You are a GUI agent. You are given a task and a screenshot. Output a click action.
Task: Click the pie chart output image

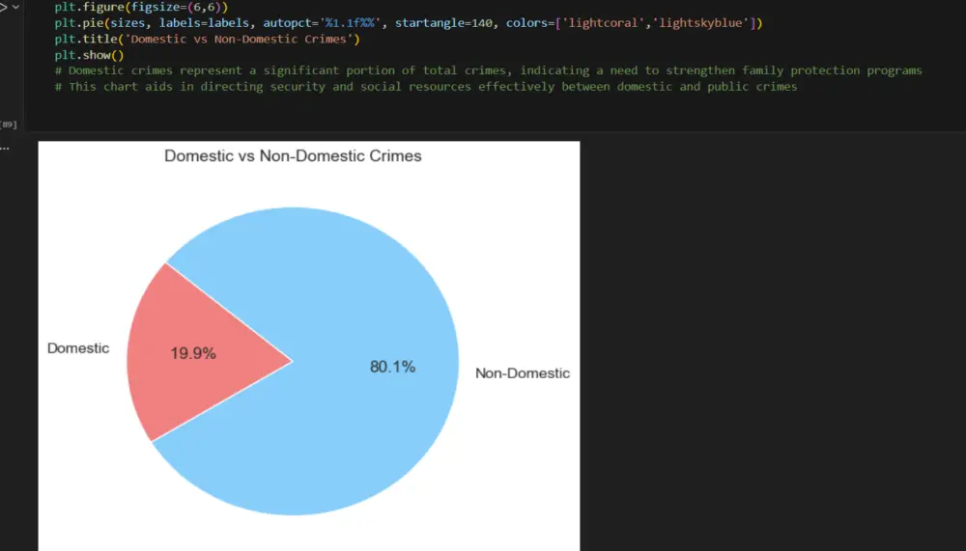click(309, 346)
